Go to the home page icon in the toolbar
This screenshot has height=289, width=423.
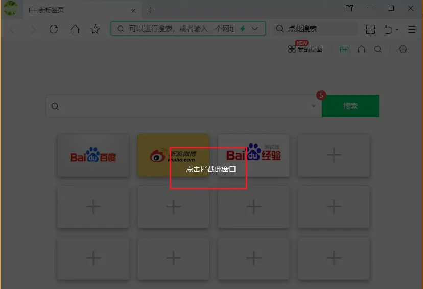tap(75, 29)
